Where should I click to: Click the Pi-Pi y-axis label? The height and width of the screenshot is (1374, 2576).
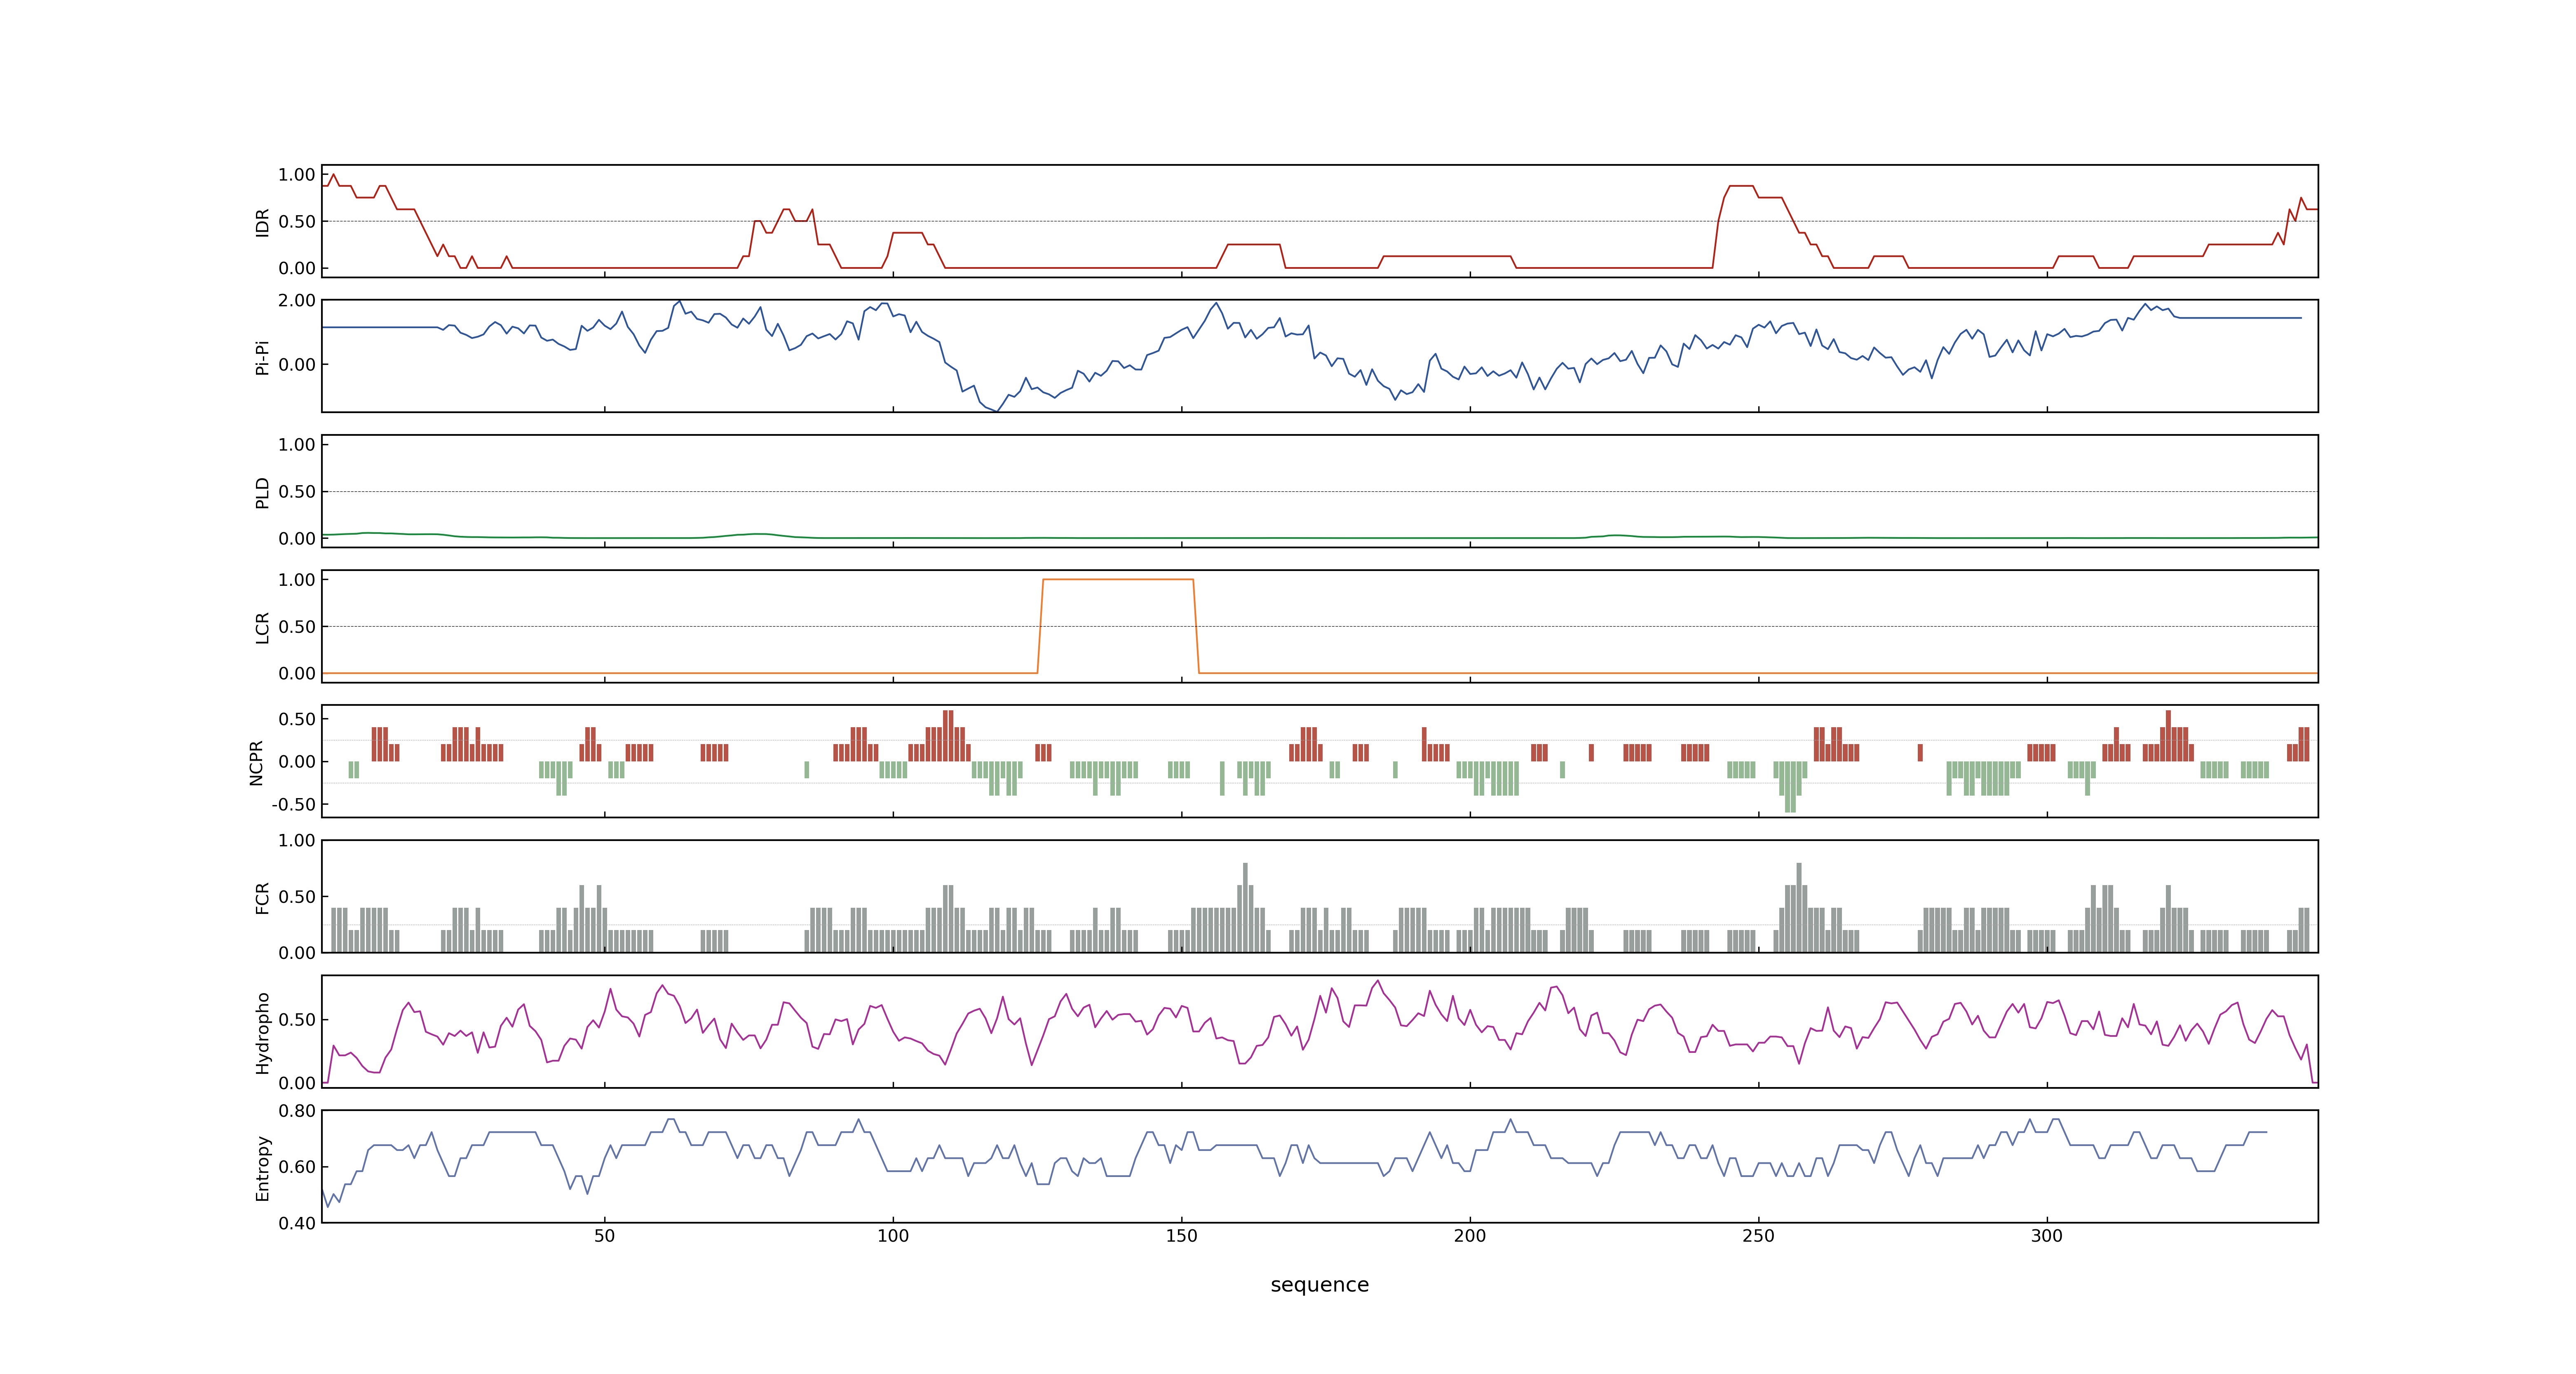point(263,357)
